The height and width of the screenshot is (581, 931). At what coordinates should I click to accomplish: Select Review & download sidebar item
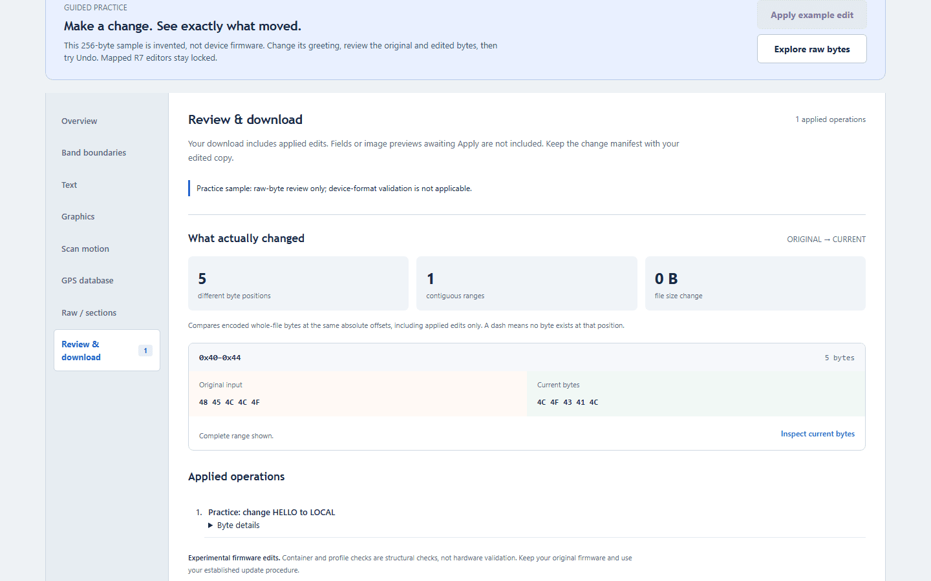coord(107,351)
